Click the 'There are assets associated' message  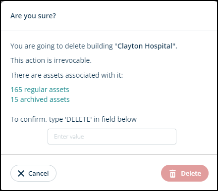[x=67, y=75]
